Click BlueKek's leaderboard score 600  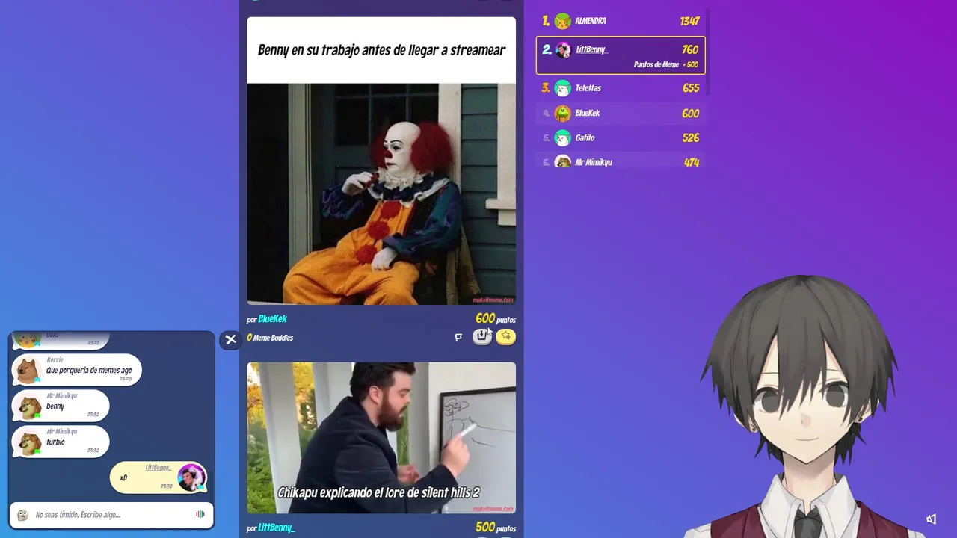click(691, 114)
